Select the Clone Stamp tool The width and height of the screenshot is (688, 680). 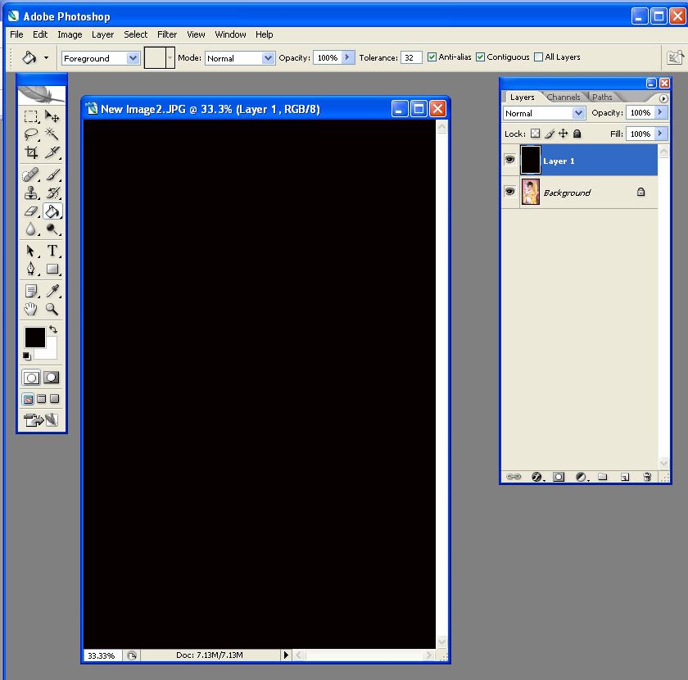[x=30, y=193]
